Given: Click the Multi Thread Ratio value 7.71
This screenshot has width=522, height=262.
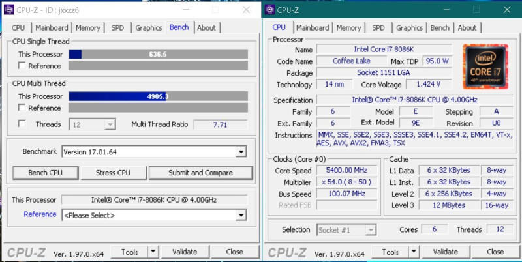Looking at the screenshot, I should [221, 124].
